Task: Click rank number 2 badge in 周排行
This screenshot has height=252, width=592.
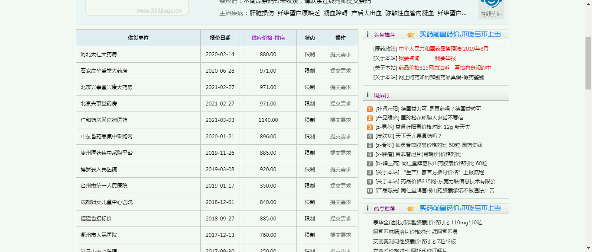Action: pos(370,118)
